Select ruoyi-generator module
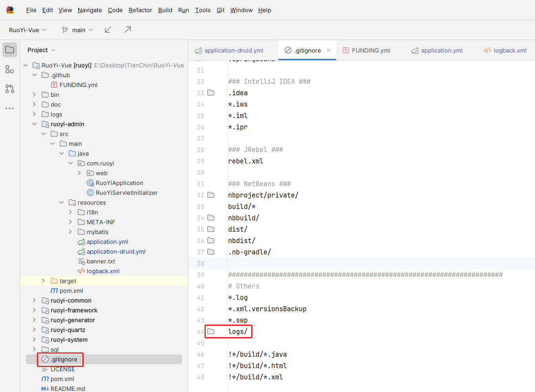 pos(73,320)
